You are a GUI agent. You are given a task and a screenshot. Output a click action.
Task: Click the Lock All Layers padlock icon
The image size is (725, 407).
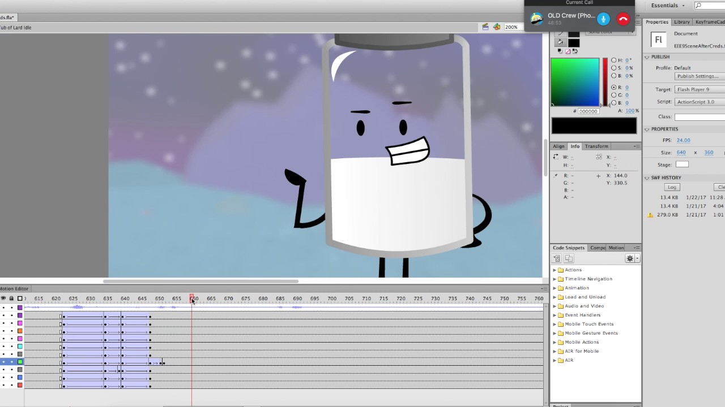pyautogui.click(x=11, y=298)
